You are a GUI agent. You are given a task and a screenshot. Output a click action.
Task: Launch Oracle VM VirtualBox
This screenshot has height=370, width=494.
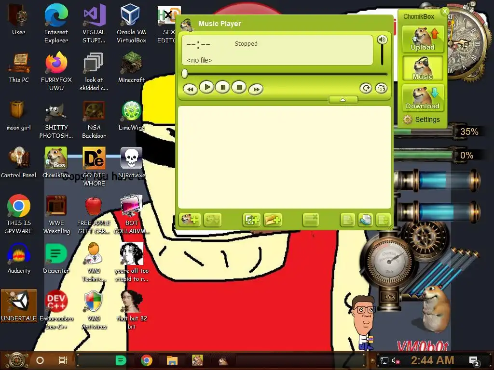[x=131, y=24]
